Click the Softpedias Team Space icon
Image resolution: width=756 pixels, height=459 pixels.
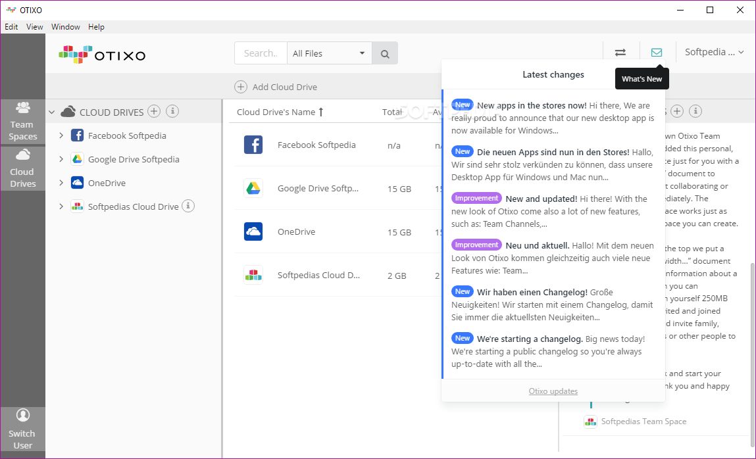click(590, 422)
